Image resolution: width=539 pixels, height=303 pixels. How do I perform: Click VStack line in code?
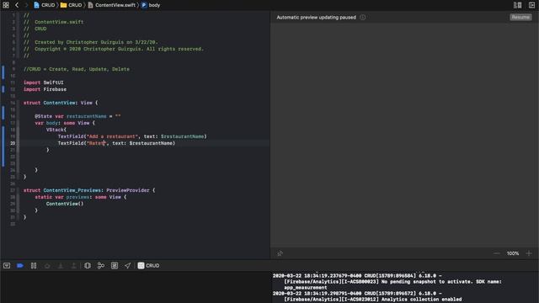(x=56, y=130)
